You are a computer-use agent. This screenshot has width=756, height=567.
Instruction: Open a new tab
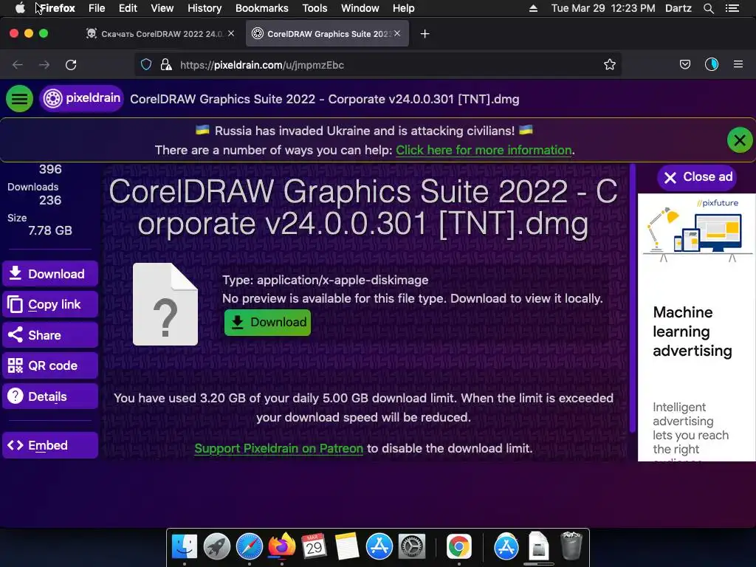point(425,34)
